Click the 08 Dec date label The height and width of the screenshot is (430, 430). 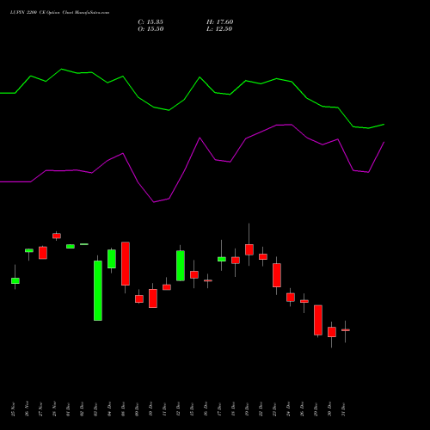[x=123, y=409]
